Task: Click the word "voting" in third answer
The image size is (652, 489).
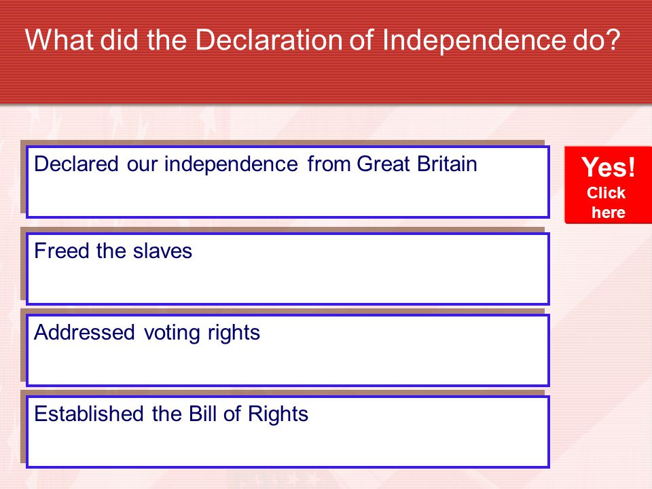Action: tap(171, 333)
